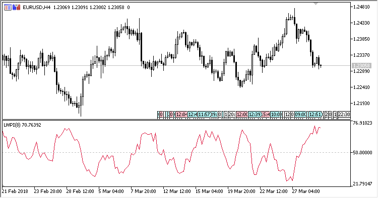The height and width of the screenshot is (198, 378).
Task: Click the 1.23850 price scale label
Action: pos(361,39)
